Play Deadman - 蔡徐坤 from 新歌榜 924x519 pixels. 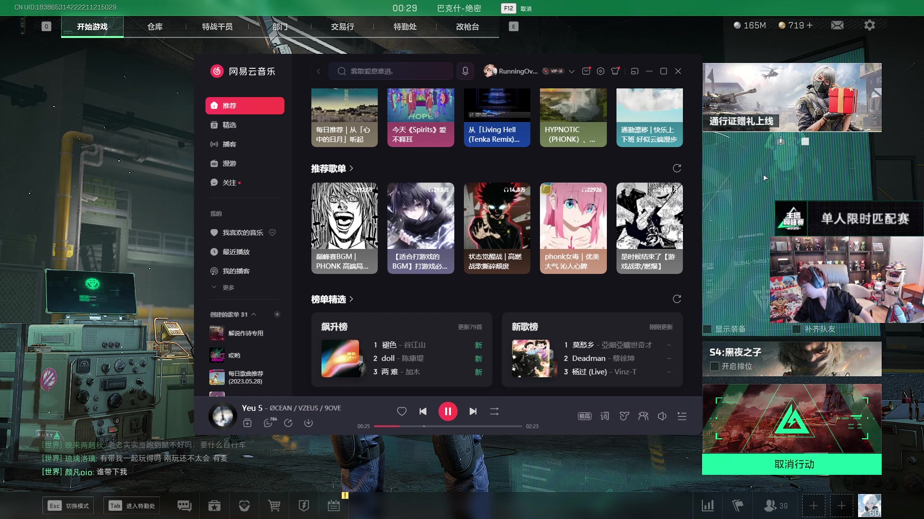(x=618, y=358)
